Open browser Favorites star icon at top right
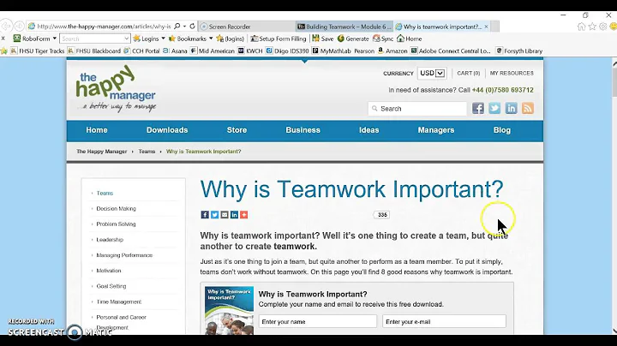The image size is (617, 346). pos(592,27)
